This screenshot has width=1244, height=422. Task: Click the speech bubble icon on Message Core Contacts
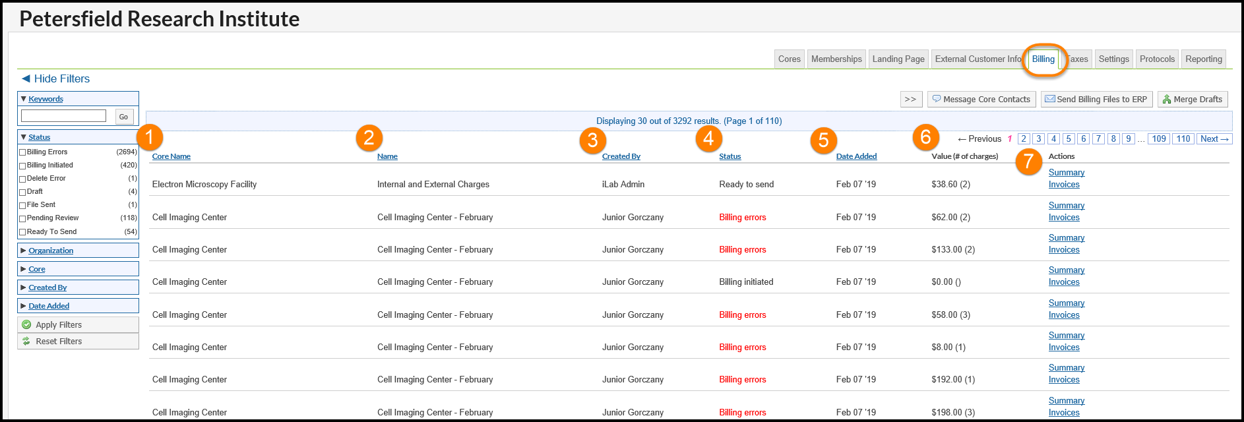[936, 99]
